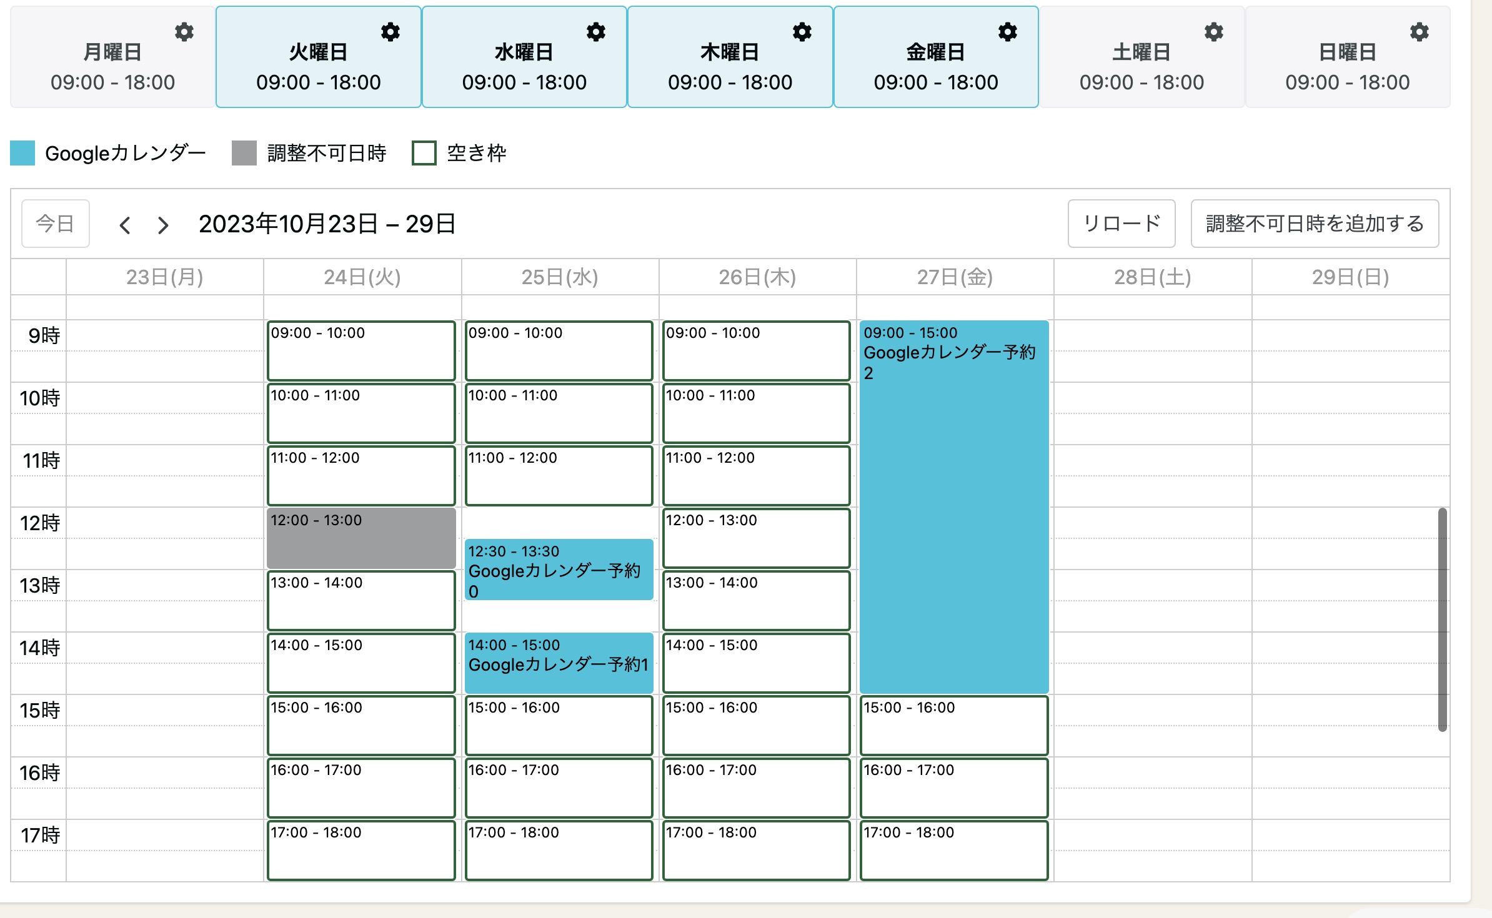
Task: Open the Googleカレンダー予約2 event on Friday
Action: click(953, 506)
